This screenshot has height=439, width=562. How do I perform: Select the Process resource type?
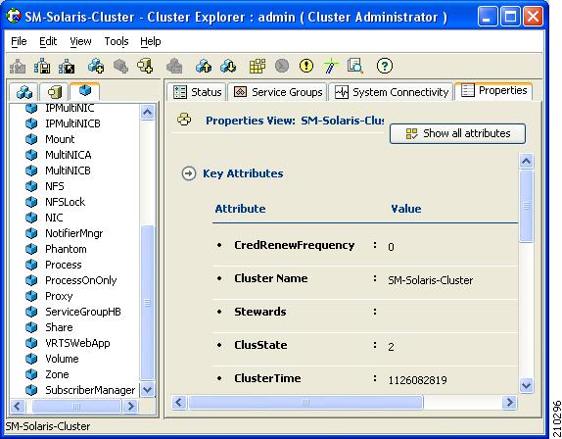coord(63,265)
